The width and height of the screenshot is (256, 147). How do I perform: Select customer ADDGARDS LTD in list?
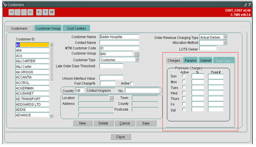pyautogui.click(x=33, y=104)
